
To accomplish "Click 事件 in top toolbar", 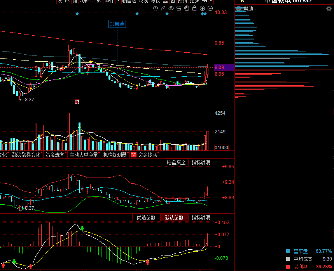I will click(x=109, y=2).
